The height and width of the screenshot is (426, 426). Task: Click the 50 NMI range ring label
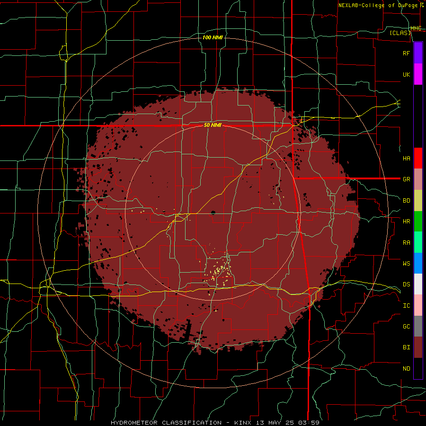[x=213, y=125]
